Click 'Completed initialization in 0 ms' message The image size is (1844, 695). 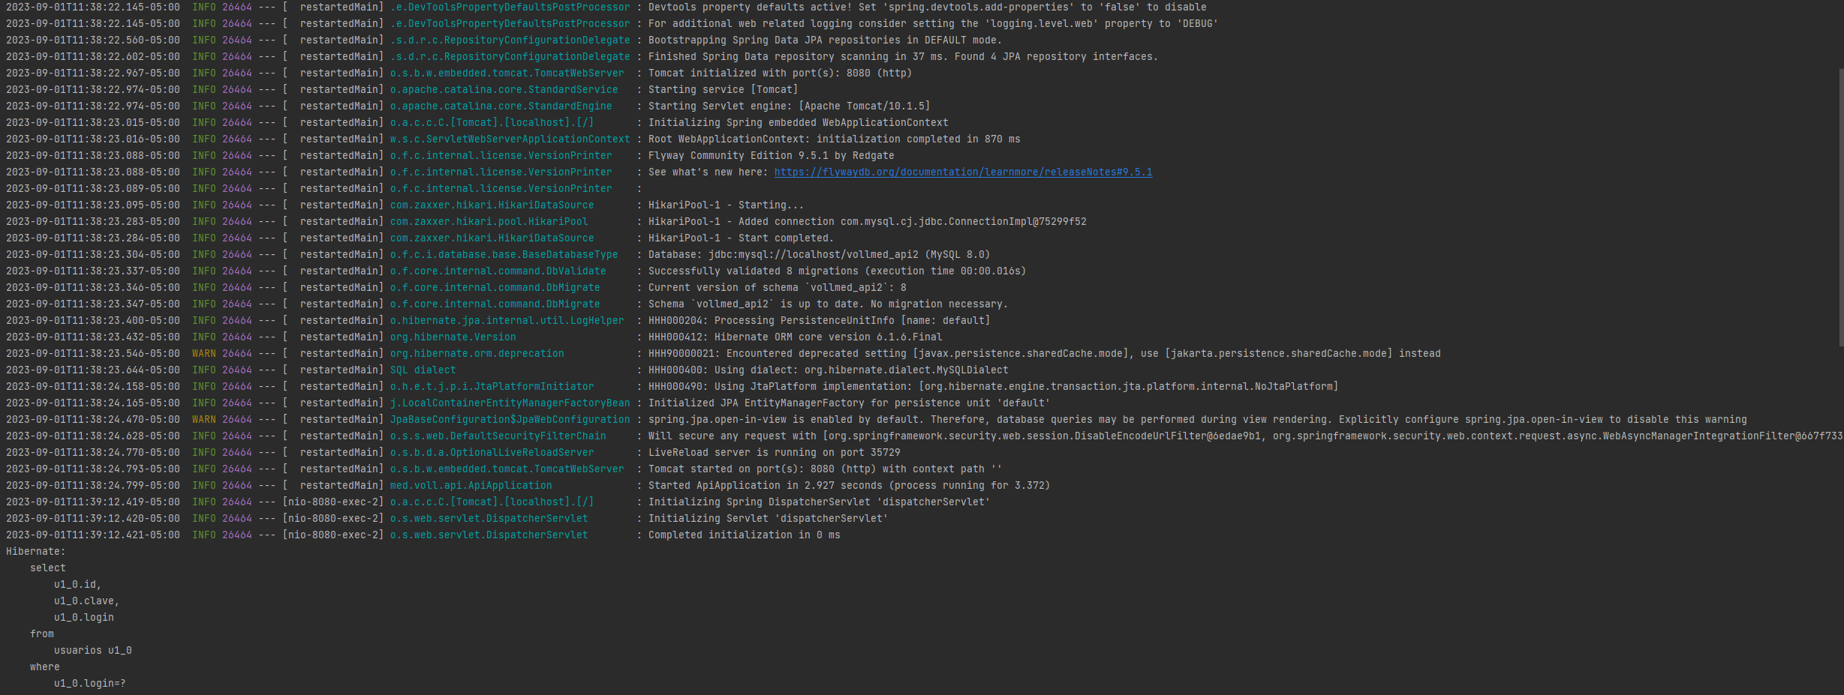pos(744,535)
